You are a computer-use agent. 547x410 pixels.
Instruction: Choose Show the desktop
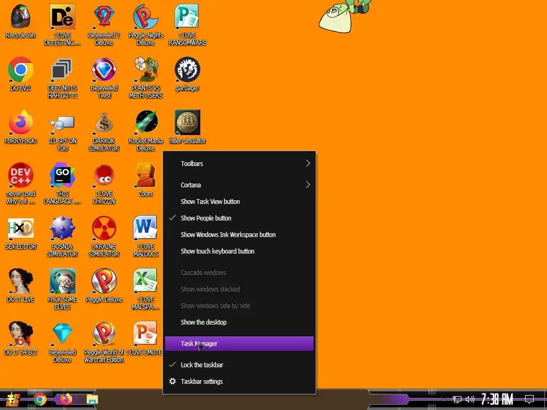coord(239,322)
